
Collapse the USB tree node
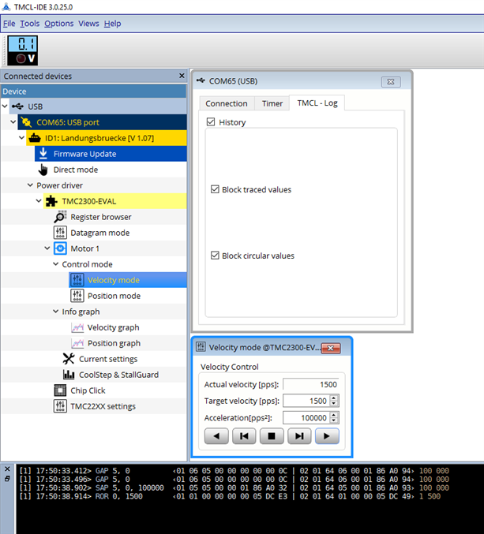5,106
